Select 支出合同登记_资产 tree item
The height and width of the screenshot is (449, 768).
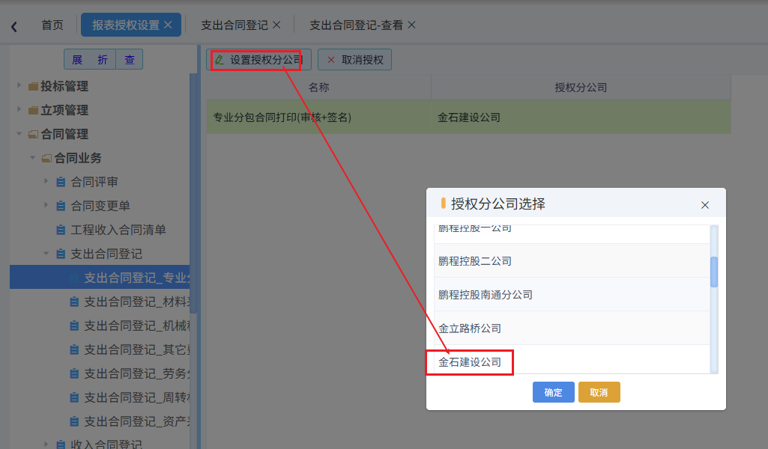point(136,421)
